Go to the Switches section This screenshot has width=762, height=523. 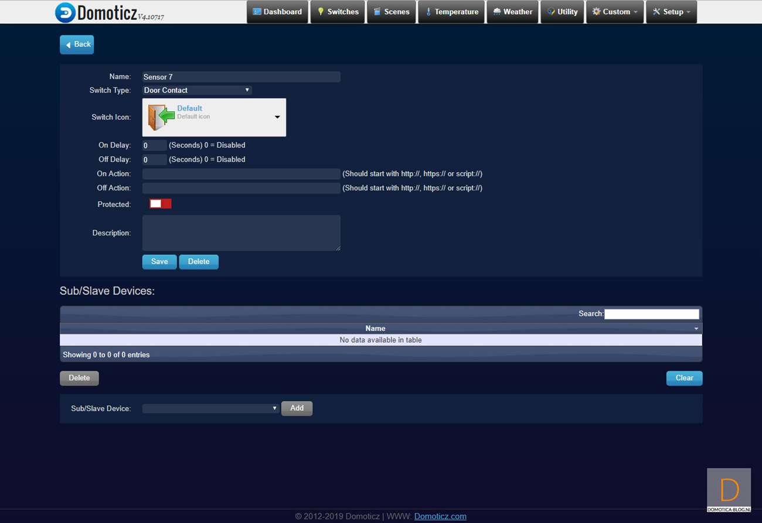click(x=338, y=12)
